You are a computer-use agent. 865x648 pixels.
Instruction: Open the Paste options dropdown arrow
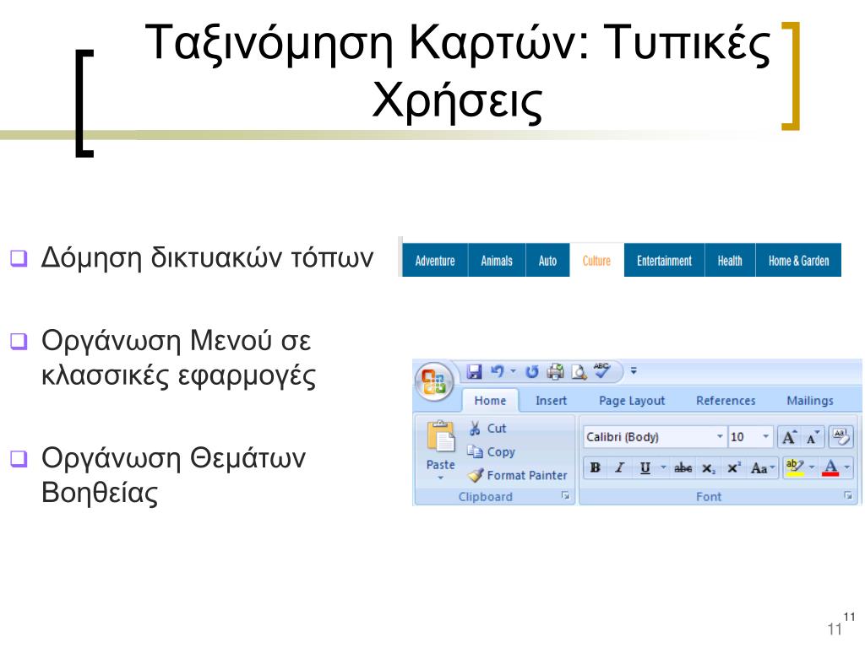click(440, 478)
